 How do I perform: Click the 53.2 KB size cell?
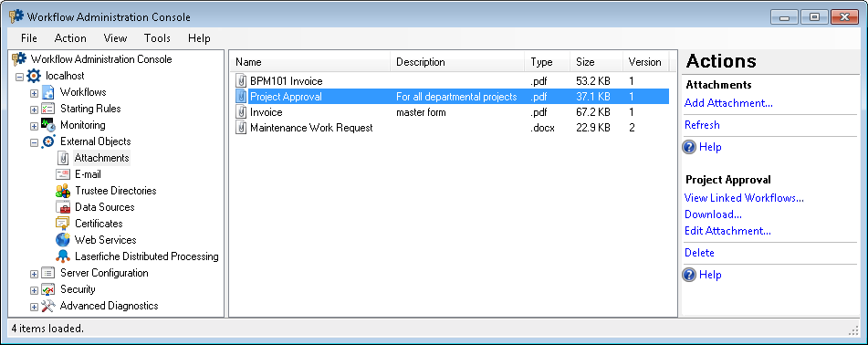(x=593, y=81)
